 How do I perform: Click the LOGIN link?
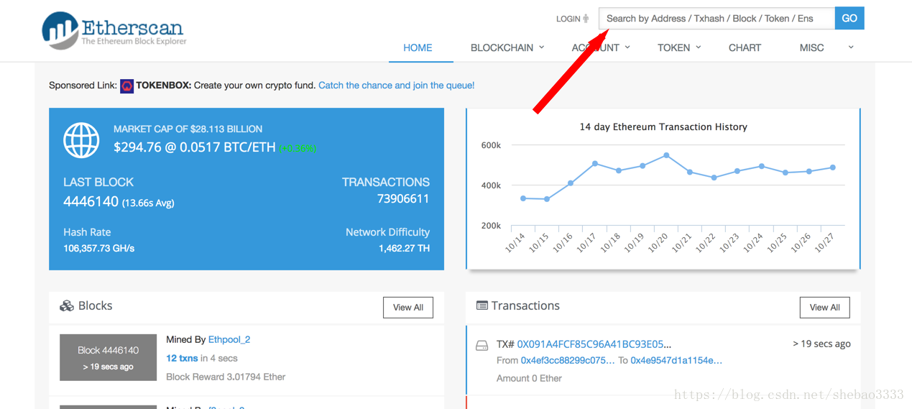[x=568, y=19]
